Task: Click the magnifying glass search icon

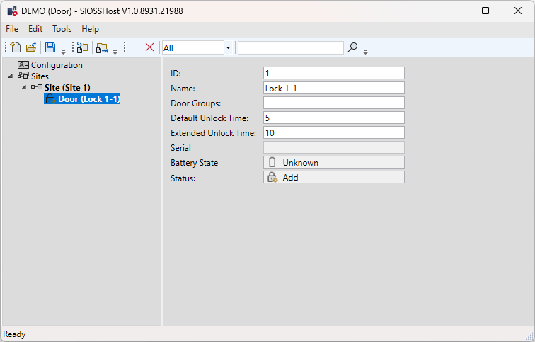Action: coord(352,47)
